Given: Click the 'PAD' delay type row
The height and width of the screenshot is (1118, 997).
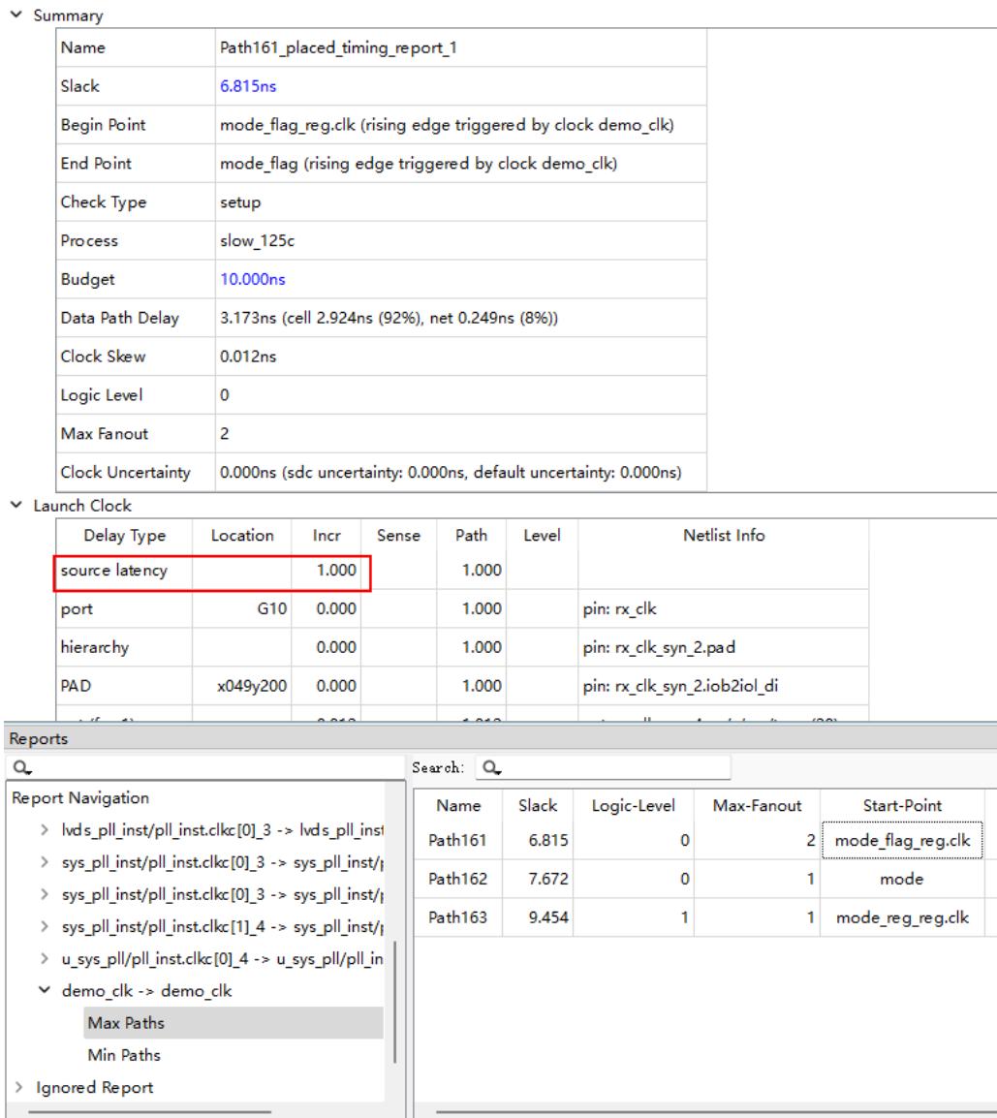Looking at the screenshot, I should pyautogui.click(x=123, y=686).
